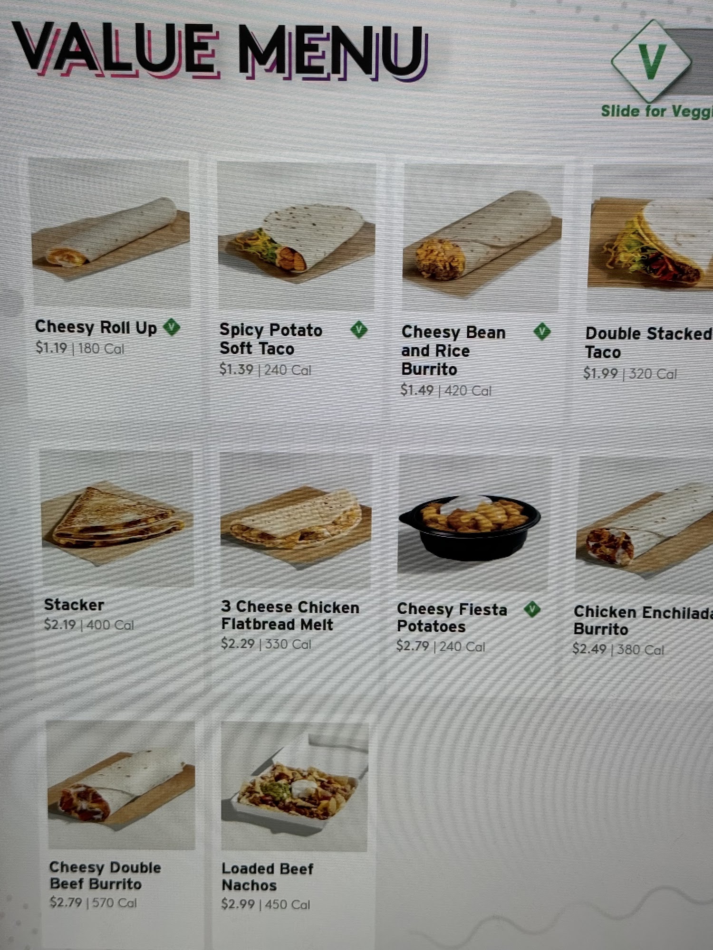The height and width of the screenshot is (950, 713).
Task: Choose the Cheesy Fiesta Potatoes bowl photo
Action: coord(474,523)
